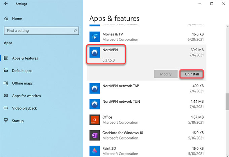
Task: Maximize the Settings window
Action: click(x=212, y=4)
